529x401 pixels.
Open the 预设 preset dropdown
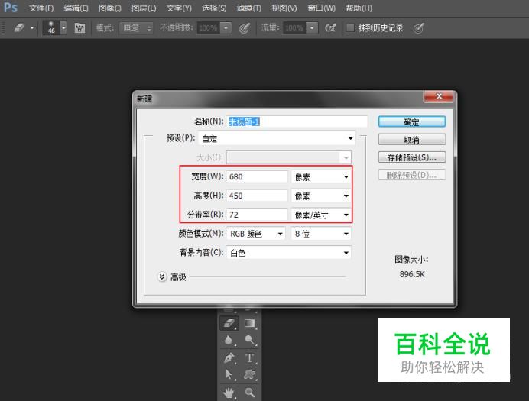click(x=276, y=139)
